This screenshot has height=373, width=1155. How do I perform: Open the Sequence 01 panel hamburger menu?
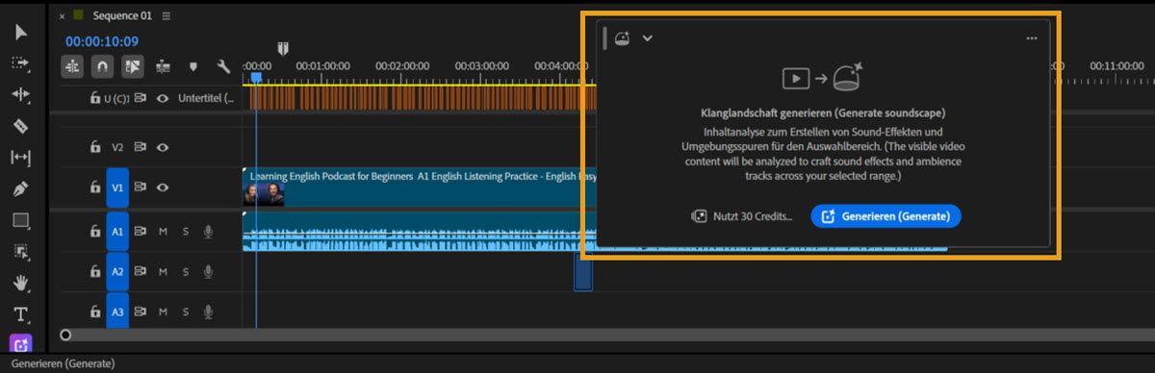[x=167, y=16]
